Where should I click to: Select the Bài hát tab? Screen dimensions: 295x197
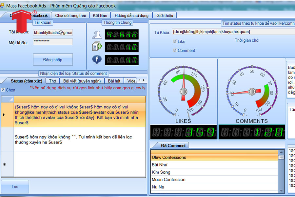click(x=114, y=81)
